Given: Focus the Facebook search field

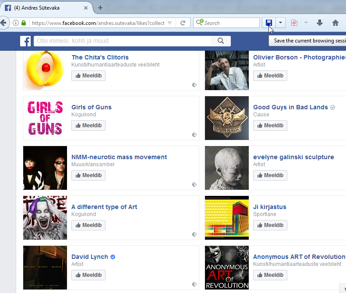Looking at the screenshot, I should (x=122, y=41).
